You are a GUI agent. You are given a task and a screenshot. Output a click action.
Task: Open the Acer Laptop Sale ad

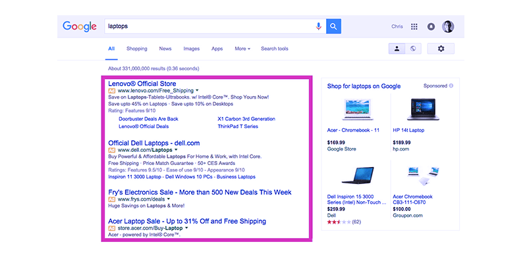(187, 221)
